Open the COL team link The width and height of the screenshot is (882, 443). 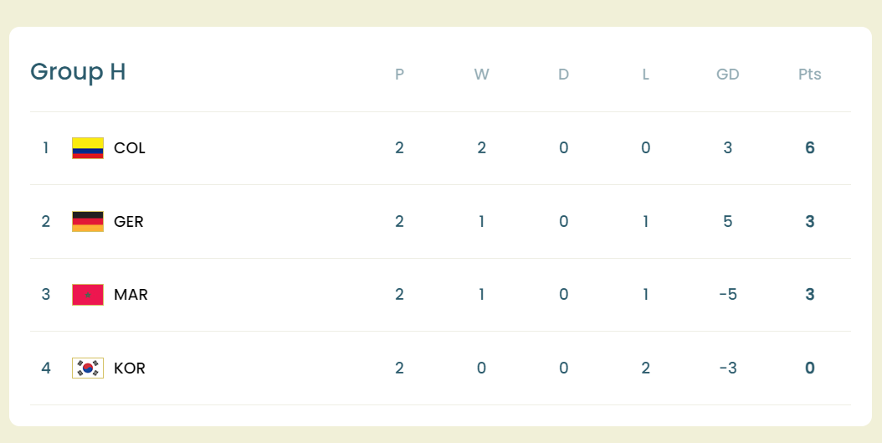tap(130, 148)
